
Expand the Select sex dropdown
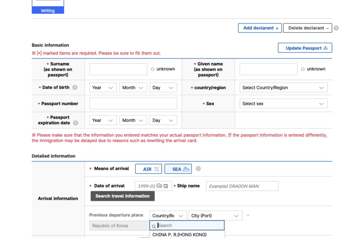coord(283,104)
